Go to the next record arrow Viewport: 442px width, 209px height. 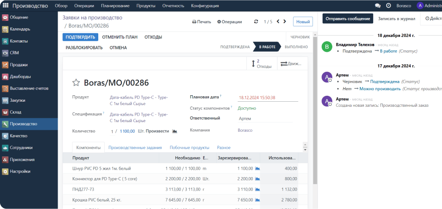pos(285,21)
